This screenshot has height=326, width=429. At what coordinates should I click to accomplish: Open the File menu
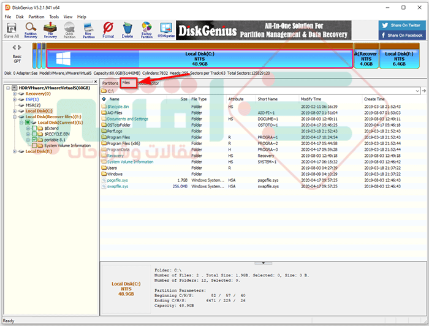tap(7, 17)
